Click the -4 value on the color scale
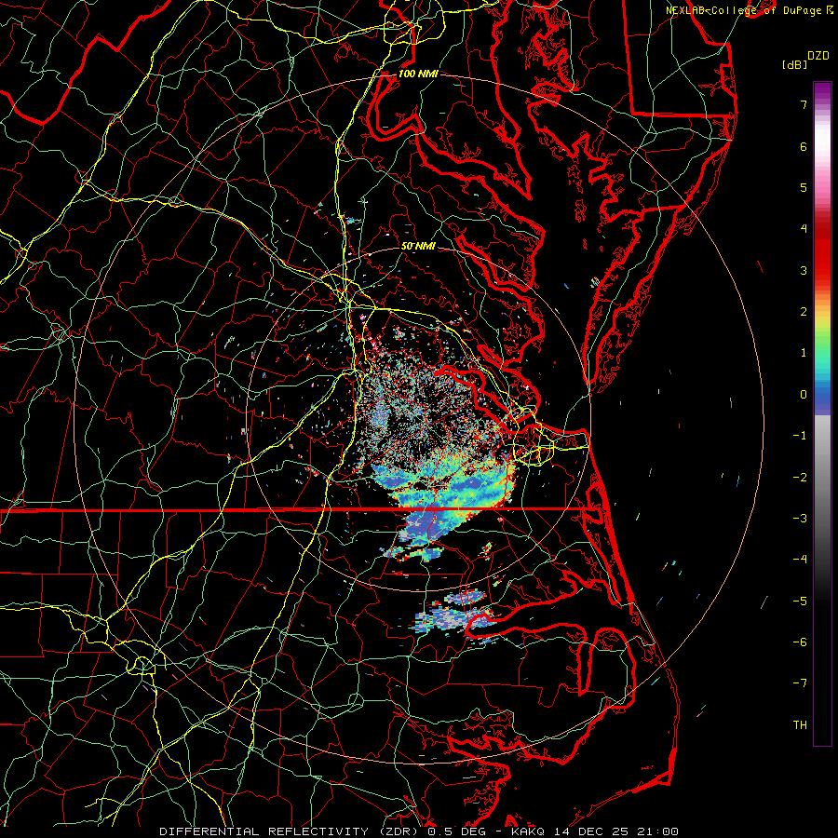The width and height of the screenshot is (838, 838). 800,560
